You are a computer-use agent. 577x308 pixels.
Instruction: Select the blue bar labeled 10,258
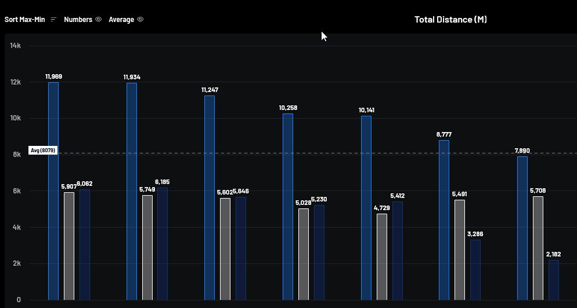point(288,207)
